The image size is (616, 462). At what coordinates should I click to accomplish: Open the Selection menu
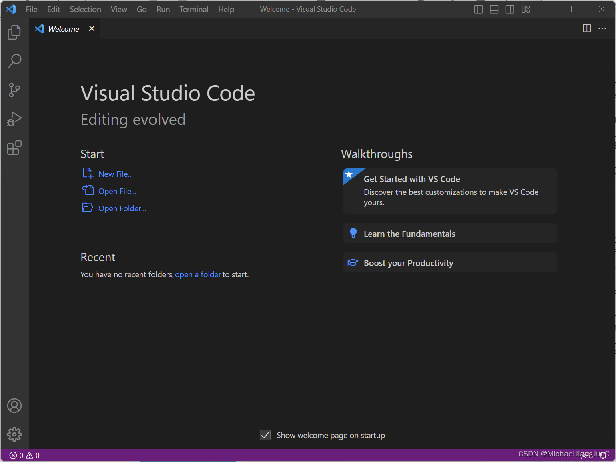[x=85, y=9]
